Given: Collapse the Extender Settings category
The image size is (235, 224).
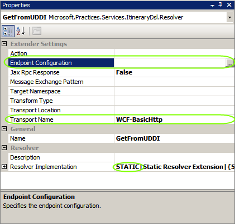Looking at the screenshot, I should (4, 44).
